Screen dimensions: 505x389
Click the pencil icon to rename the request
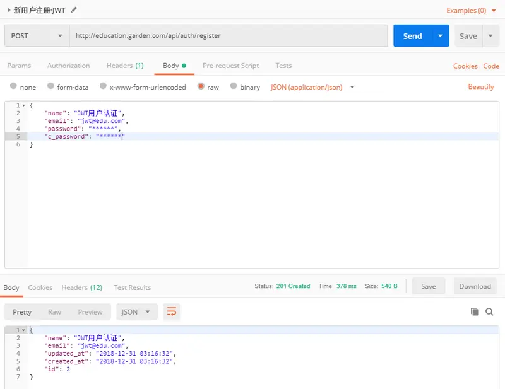[74, 10]
